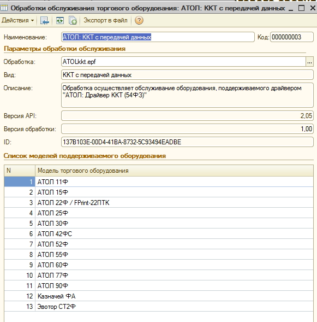
Task: Click the Наименование text field
Action: tap(158, 37)
